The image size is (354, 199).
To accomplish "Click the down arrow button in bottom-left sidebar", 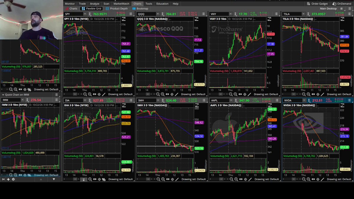I will 53,179.
